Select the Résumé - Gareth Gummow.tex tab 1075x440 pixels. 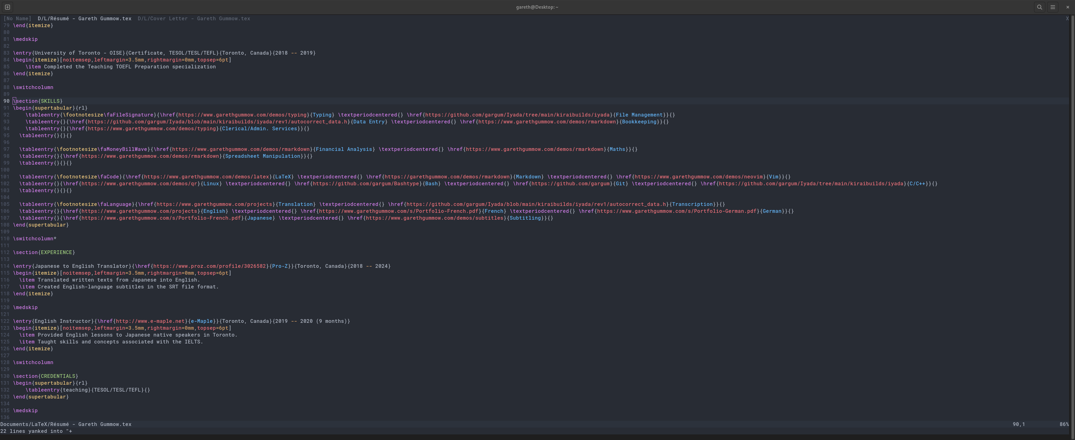tap(84, 18)
